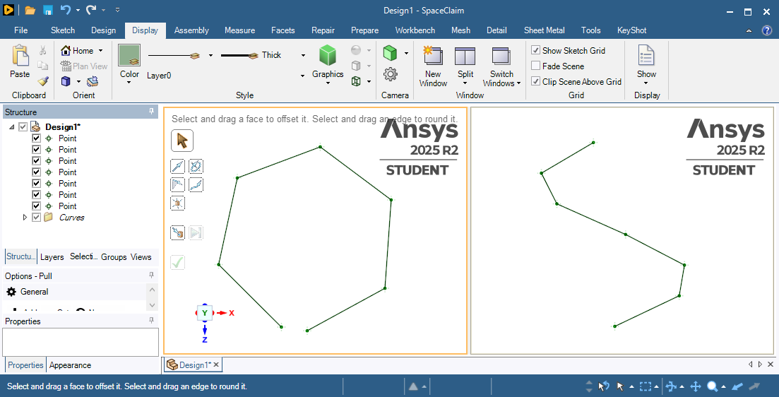779x397 pixels.
Task: Click the Format Painter brush icon
Action: (42, 81)
